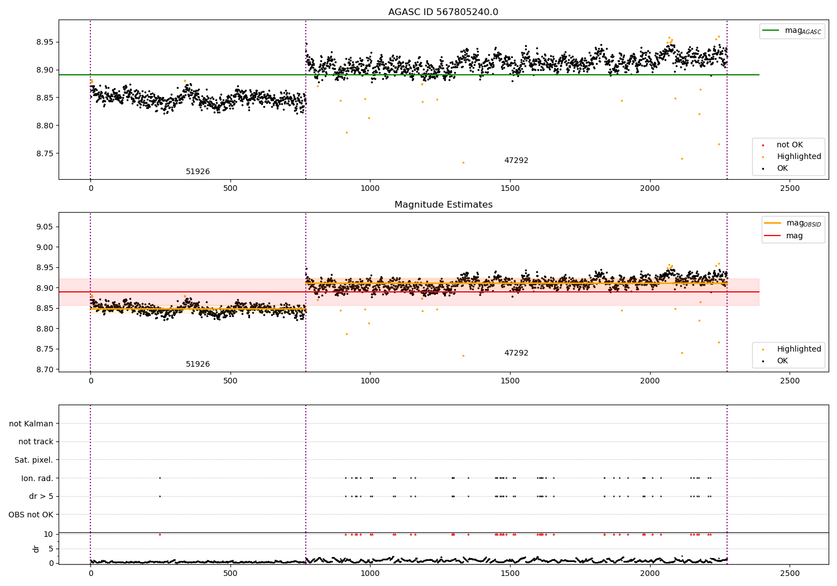Click the 9.05 y-tick label in middle plot
The image size is (837, 586).
coord(44,227)
